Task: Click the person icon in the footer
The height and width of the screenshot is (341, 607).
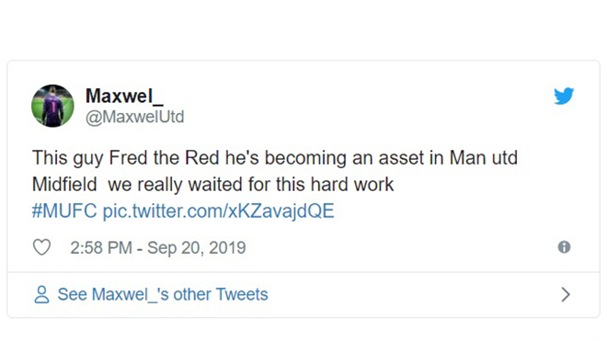Action: [x=41, y=294]
